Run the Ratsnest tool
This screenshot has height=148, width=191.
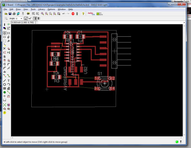[5, 105]
